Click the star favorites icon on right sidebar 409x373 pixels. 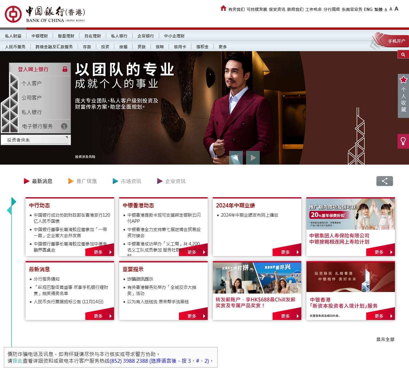coord(404,80)
